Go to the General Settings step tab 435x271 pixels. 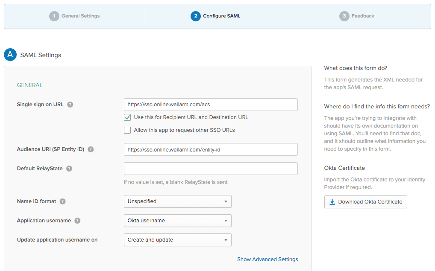(x=75, y=16)
